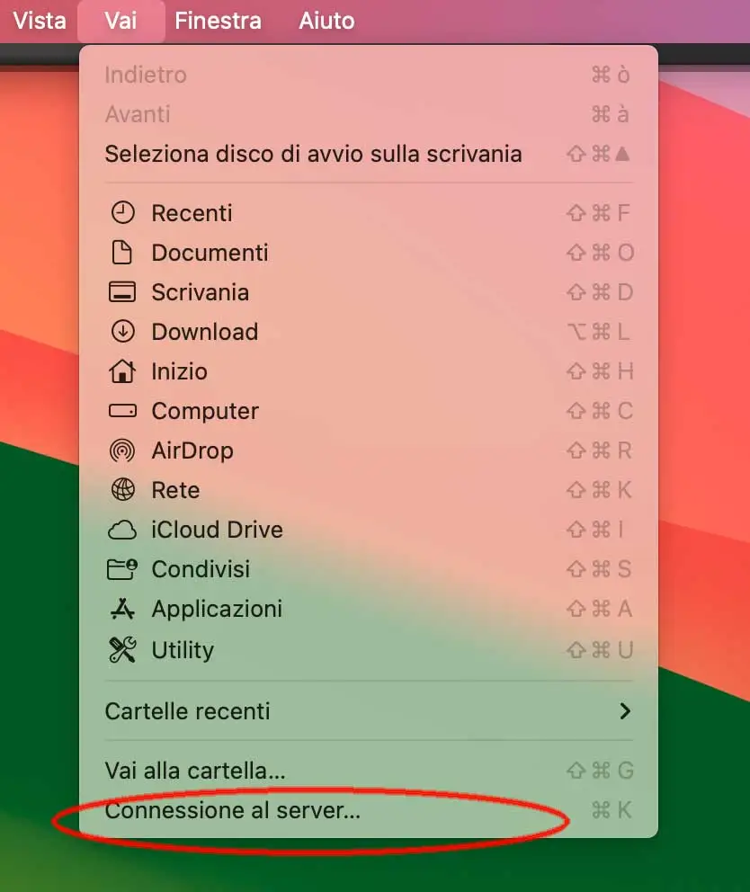Choose Seleziona disco di avvio sulla scrivania
The height and width of the screenshot is (892, 750).
[x=369, y=154]
